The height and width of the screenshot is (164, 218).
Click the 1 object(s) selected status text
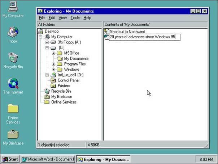pos(54,145)
